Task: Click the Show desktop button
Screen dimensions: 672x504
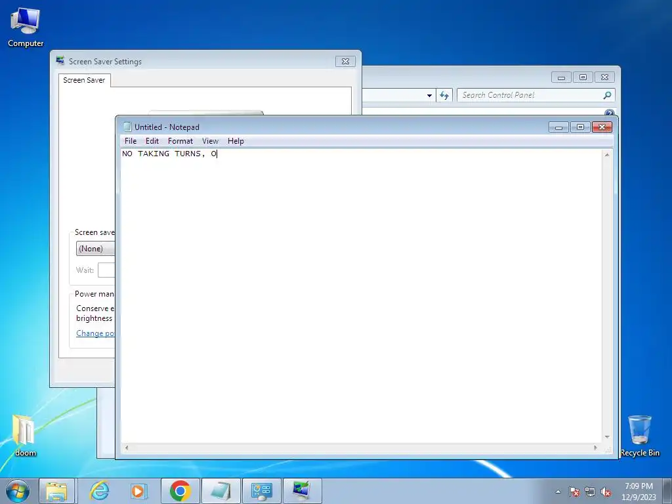Action: click(667, 491)
